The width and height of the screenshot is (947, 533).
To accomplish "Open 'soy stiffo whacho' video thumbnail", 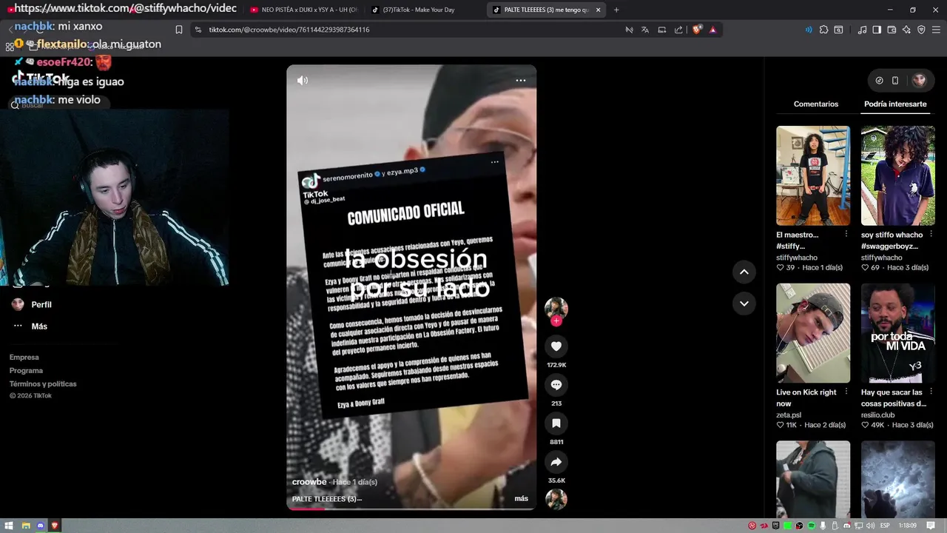I will tap(897, 175).
